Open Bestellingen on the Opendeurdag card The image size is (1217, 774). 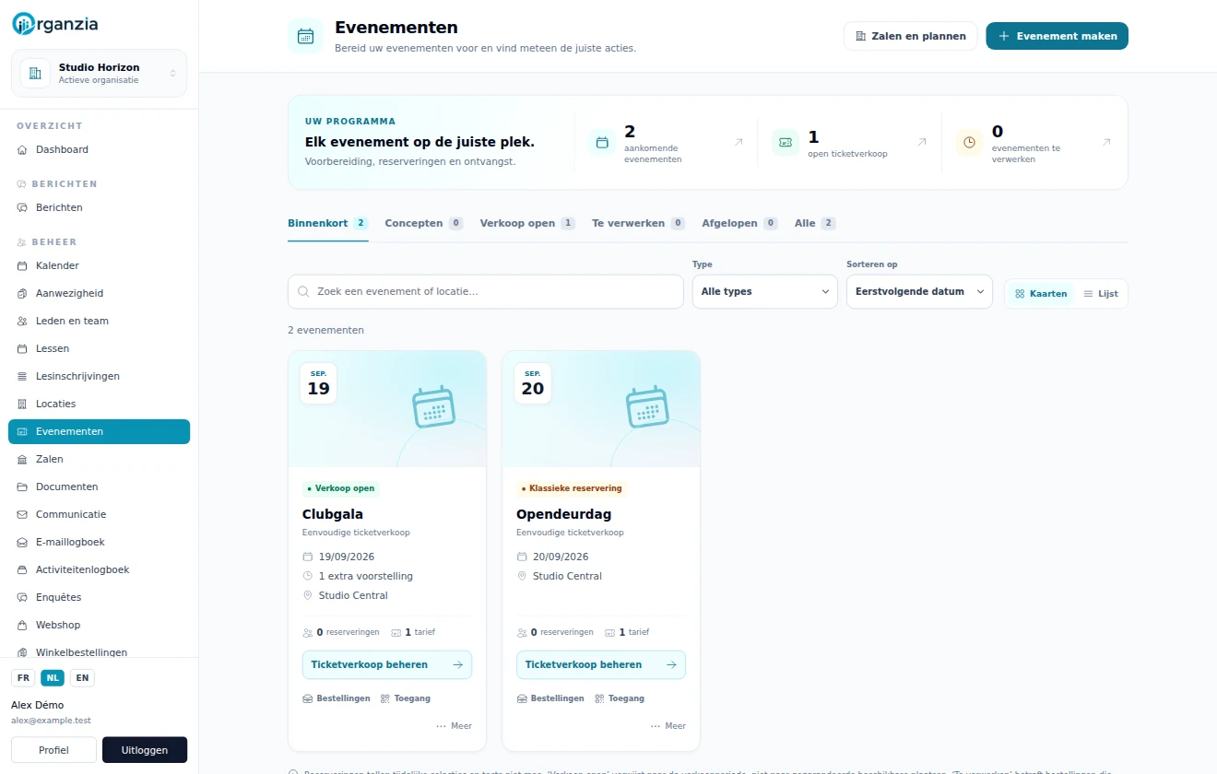pyautogui.click(x=550, y=698)
